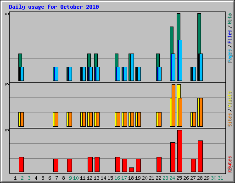Select green day label 24 on the x-axis

coord(172,178)
